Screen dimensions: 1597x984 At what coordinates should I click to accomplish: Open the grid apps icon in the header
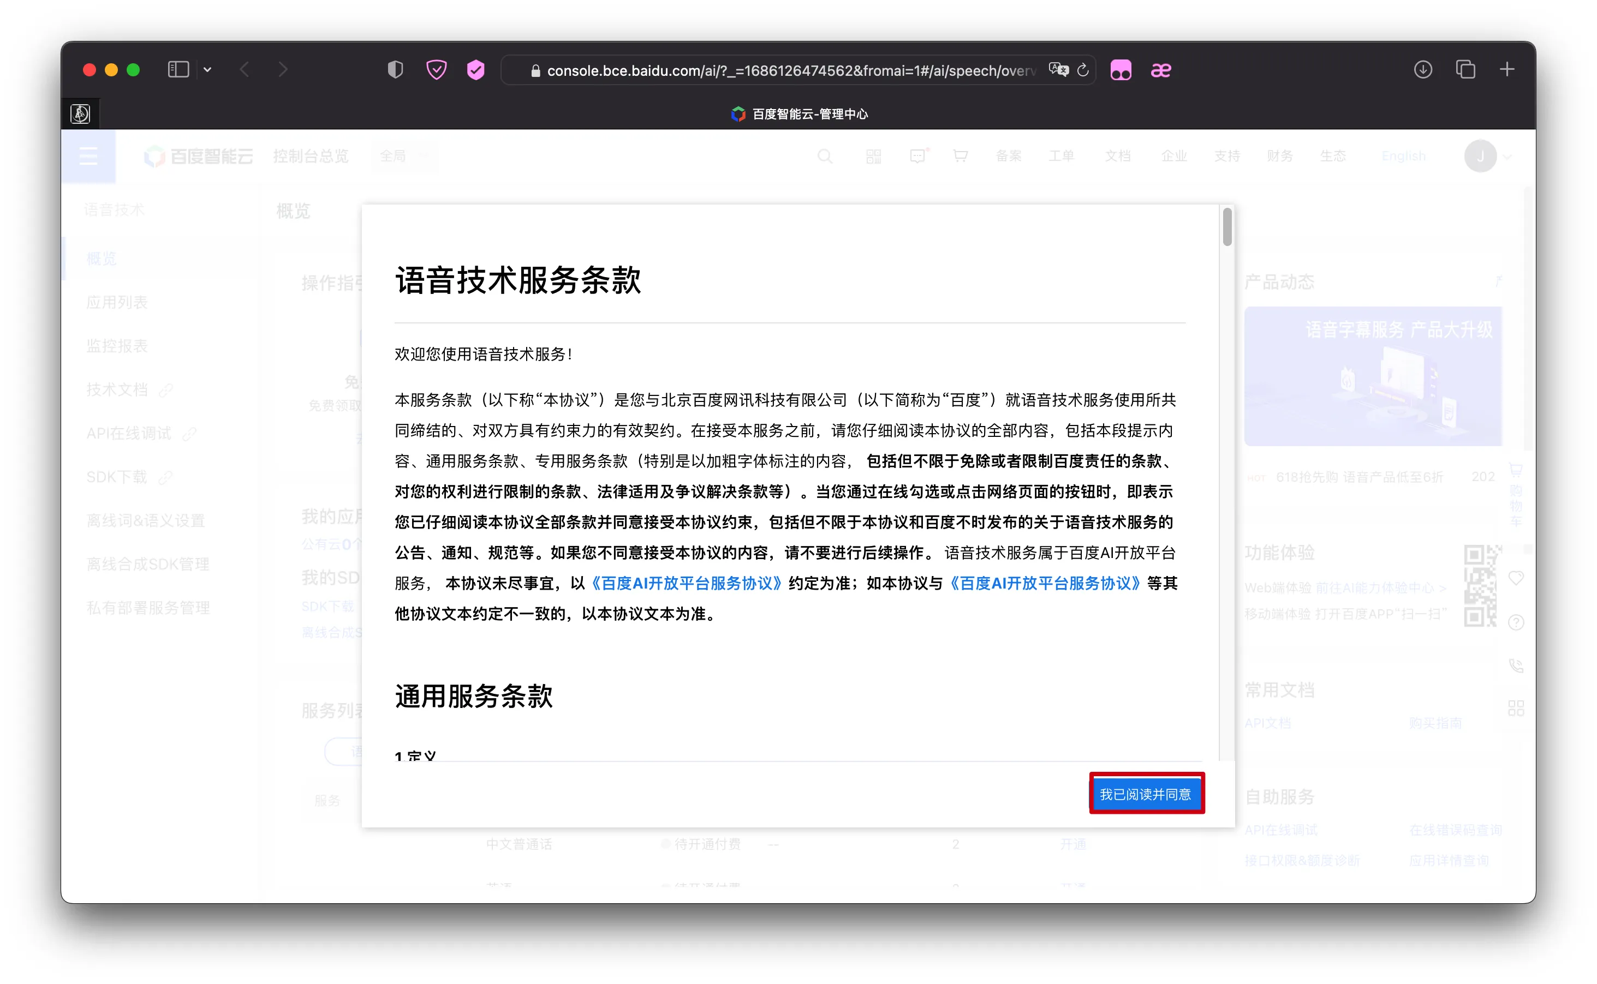coord(874,156)
